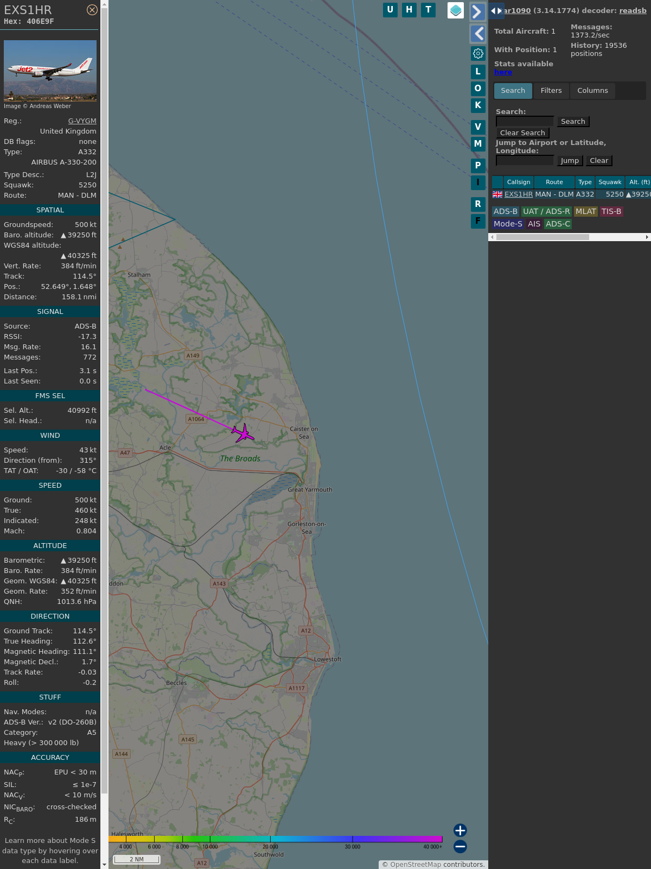The height and width of the screenshot is (869, 651).
Task: Open the settings gear icon
Action: (x=478, y=53)
